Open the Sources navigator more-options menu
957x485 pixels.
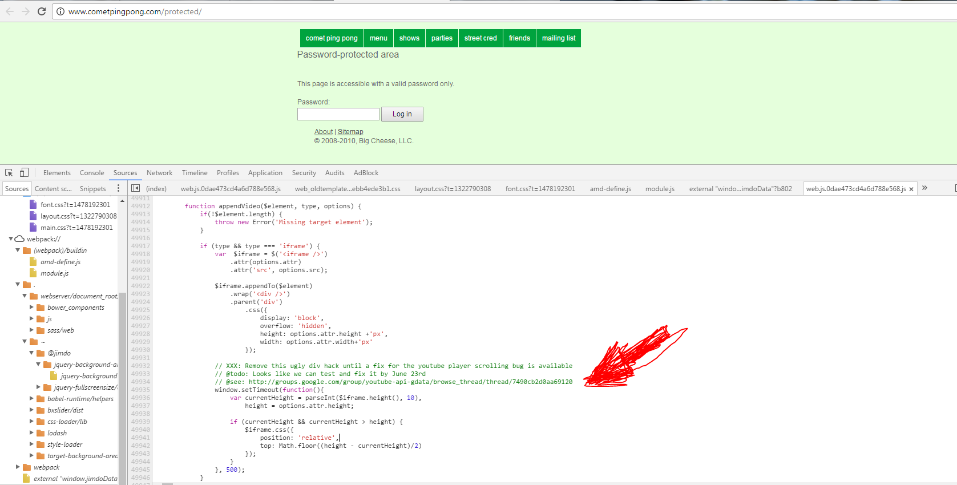coord(119,188)
